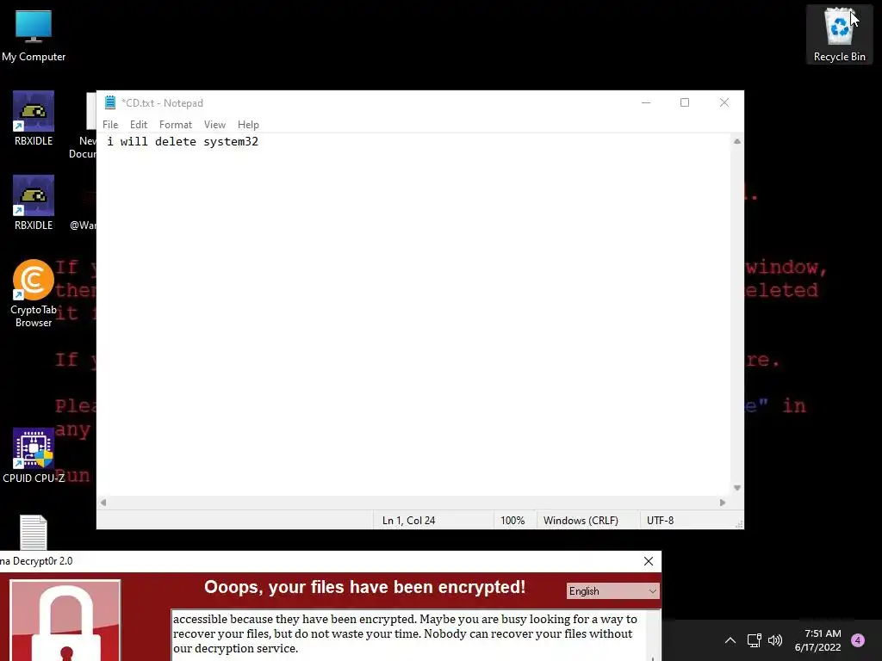The height and width of the screenshot is (661, 882).
Task: Click the padlock image in Decrypt0r window
Action: pos(65,621)
